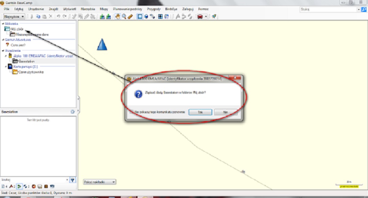Open the Plik menu
The image size is (368, 198).
click(6, 9)
